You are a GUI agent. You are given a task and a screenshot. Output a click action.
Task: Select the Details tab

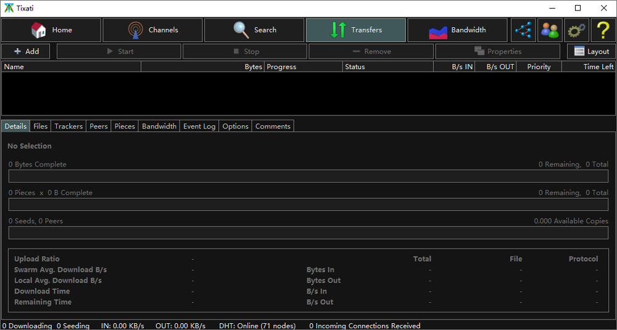click(16, 126)
